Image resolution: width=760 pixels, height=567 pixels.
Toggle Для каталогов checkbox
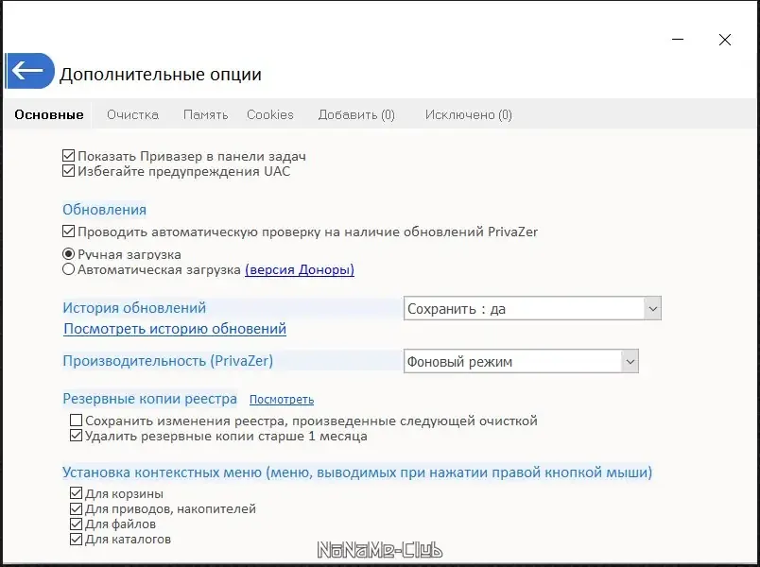click(x=77, y=539)
